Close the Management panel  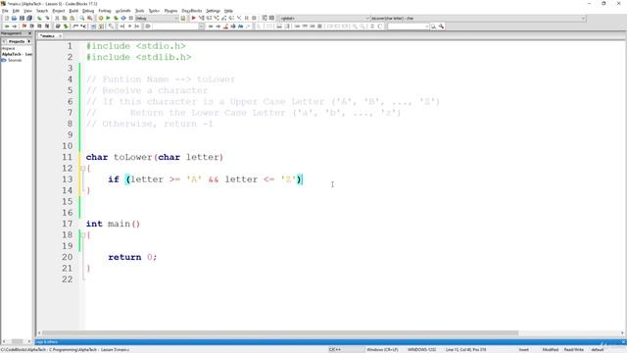click(x=29, y=33)
